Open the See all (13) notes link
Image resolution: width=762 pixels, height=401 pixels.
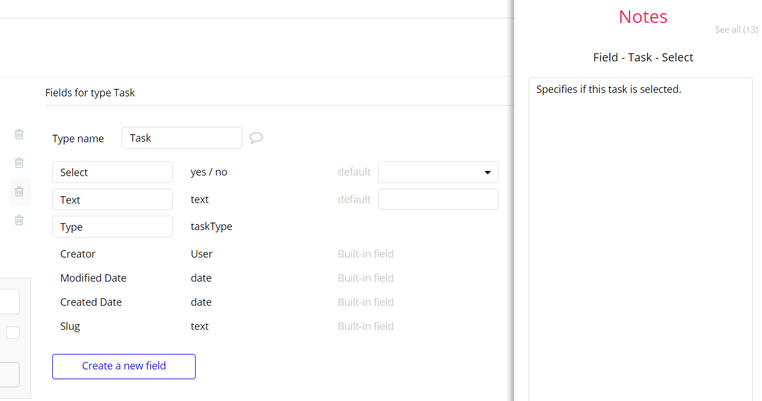[736, 30]
